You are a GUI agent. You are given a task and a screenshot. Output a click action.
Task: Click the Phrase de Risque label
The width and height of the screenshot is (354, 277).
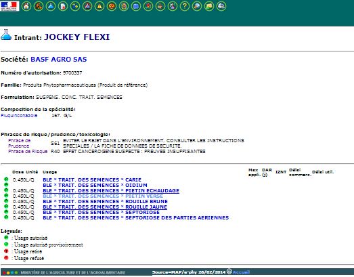28,152
